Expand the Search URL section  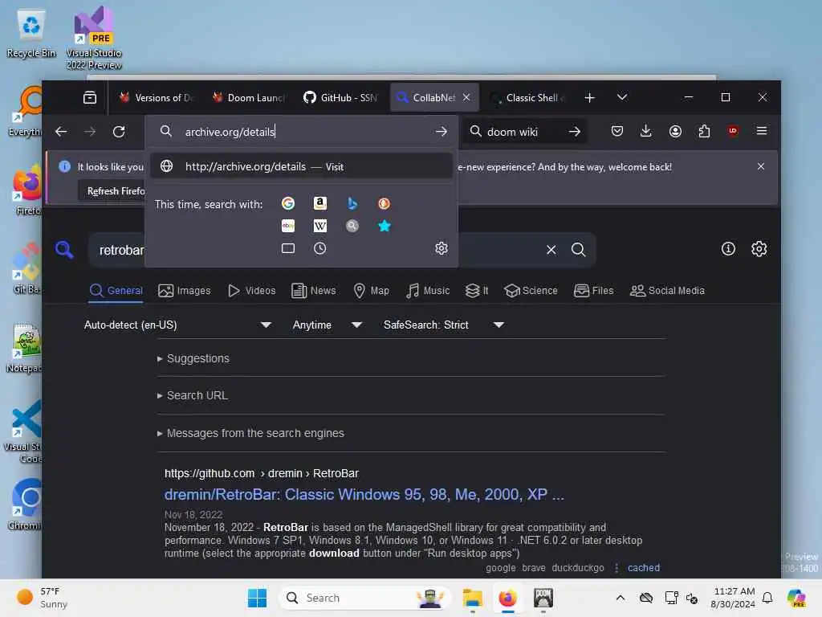[193, 395]
